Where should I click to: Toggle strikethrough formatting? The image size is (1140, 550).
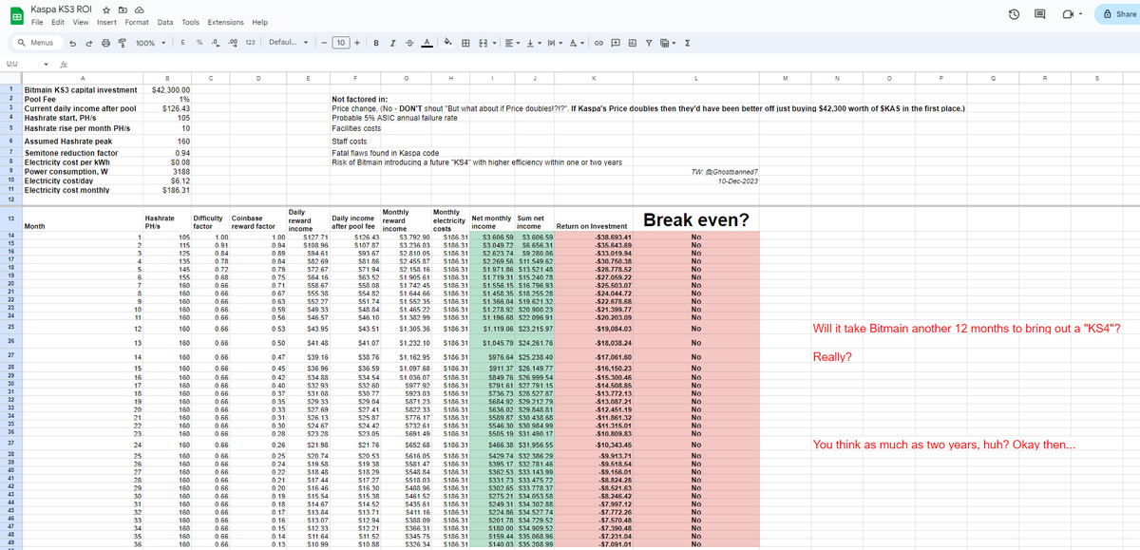point(409,43)
